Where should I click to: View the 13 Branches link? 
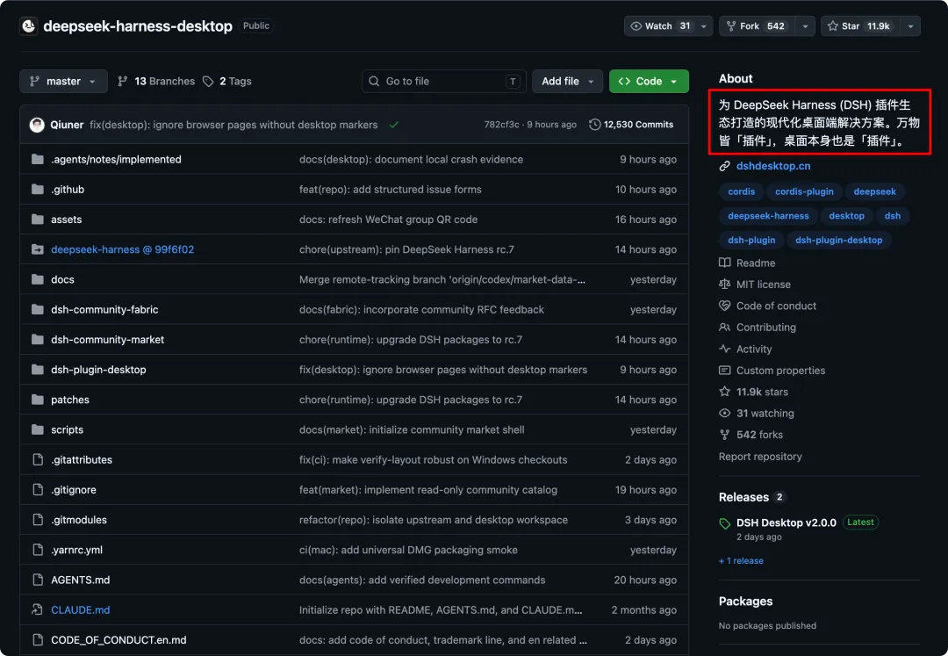156,81
